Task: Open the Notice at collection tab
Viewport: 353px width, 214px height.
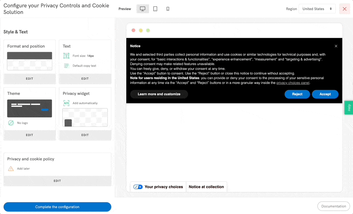Action: (206, 187)
